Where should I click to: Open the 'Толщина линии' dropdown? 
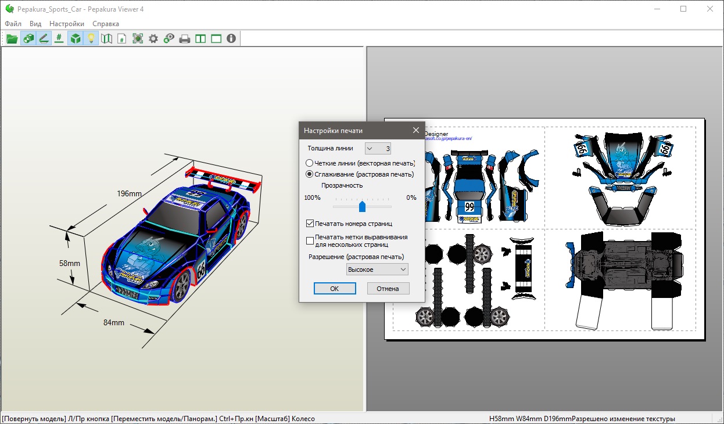[378, 149]
